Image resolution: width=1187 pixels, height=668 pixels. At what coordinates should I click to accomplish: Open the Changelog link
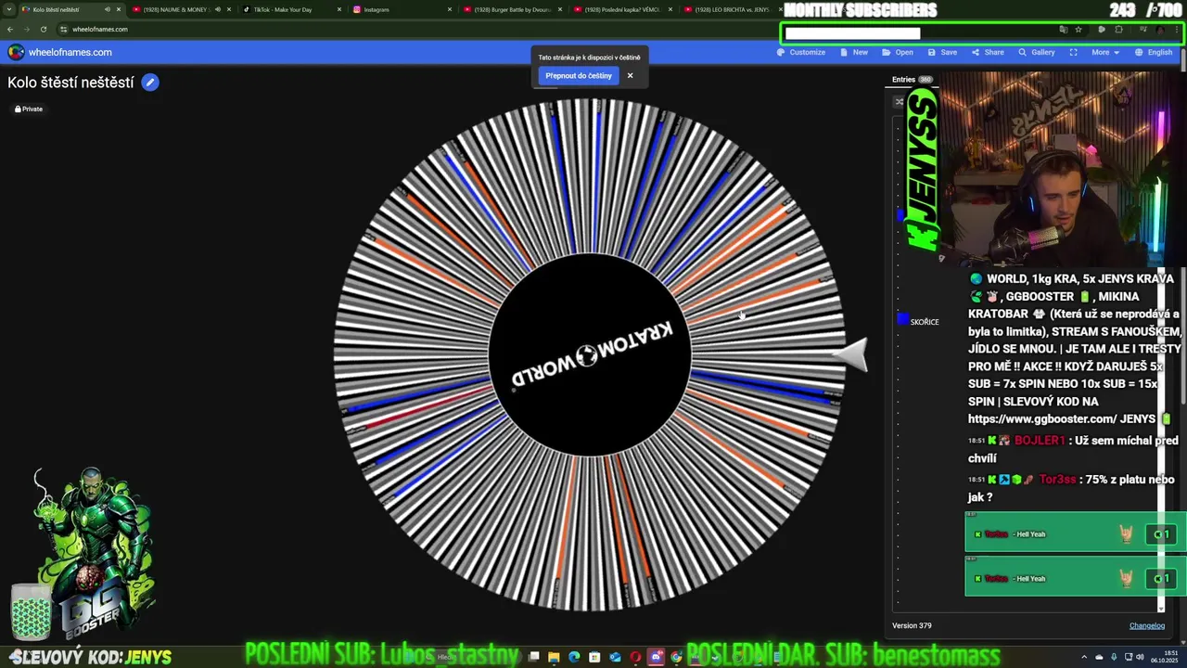(x=1146, y=625)
